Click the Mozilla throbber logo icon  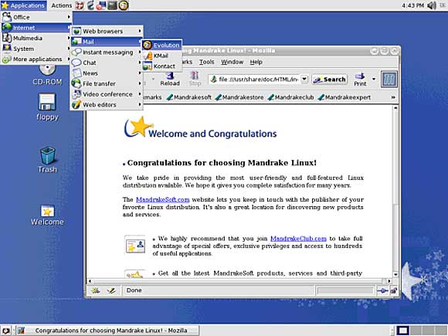[x=389, y=79]
